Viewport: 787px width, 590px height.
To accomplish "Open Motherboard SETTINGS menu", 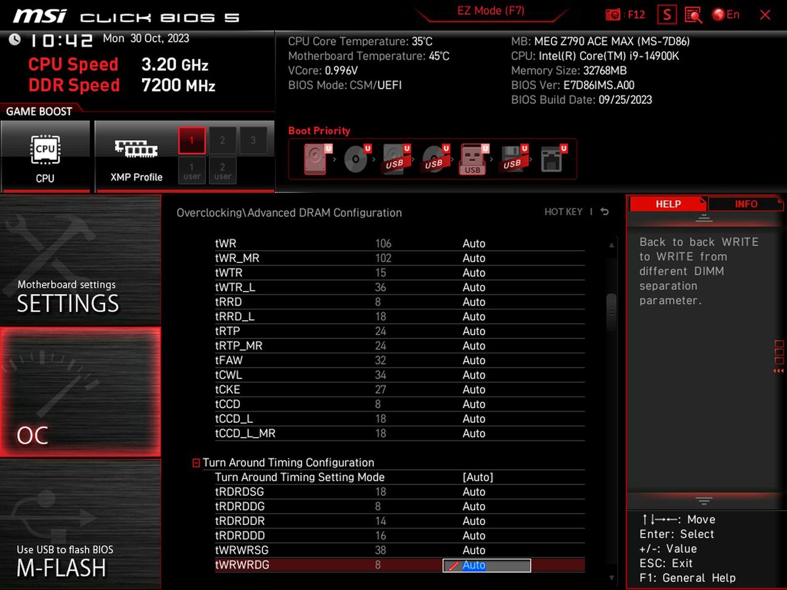I will point(81,260).
